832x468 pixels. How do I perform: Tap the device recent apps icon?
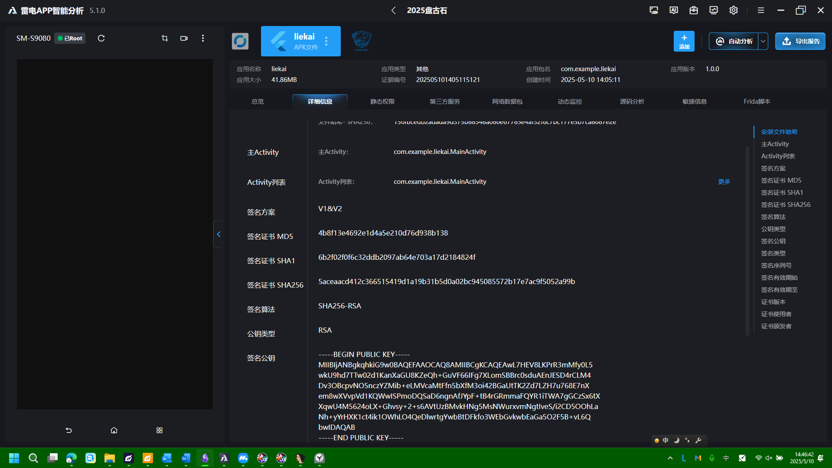160,430
